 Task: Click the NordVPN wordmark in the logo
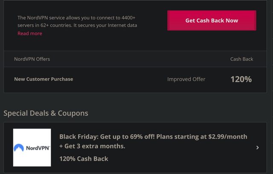click(38, 148)
